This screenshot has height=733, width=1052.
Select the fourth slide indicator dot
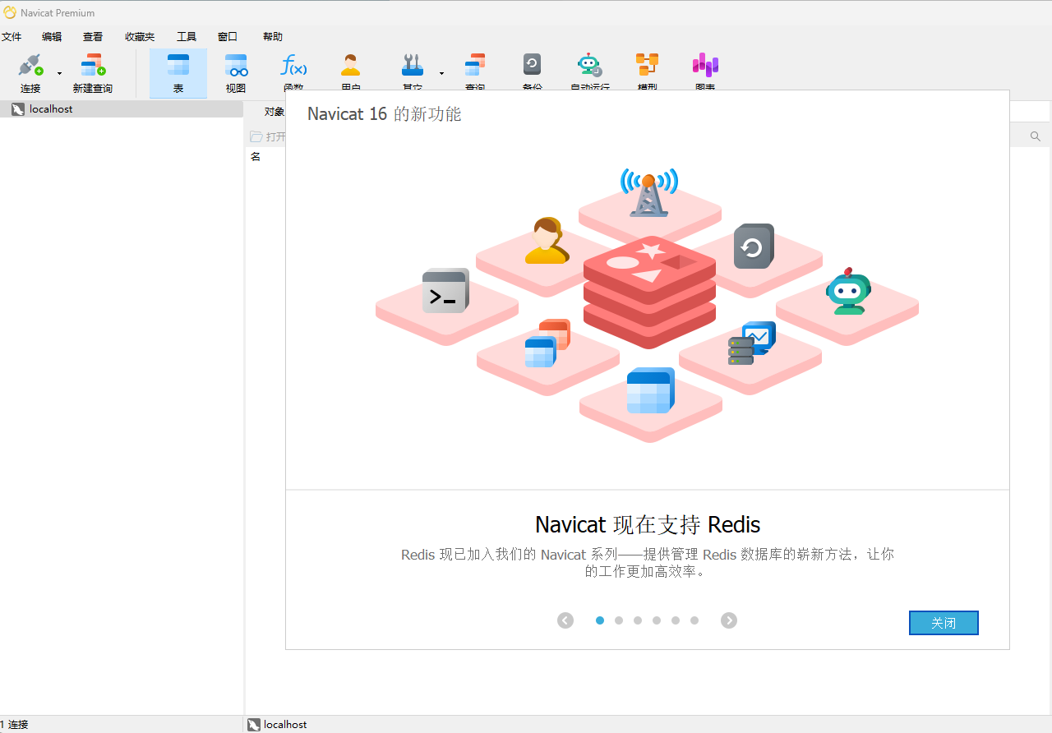(657, 620)
